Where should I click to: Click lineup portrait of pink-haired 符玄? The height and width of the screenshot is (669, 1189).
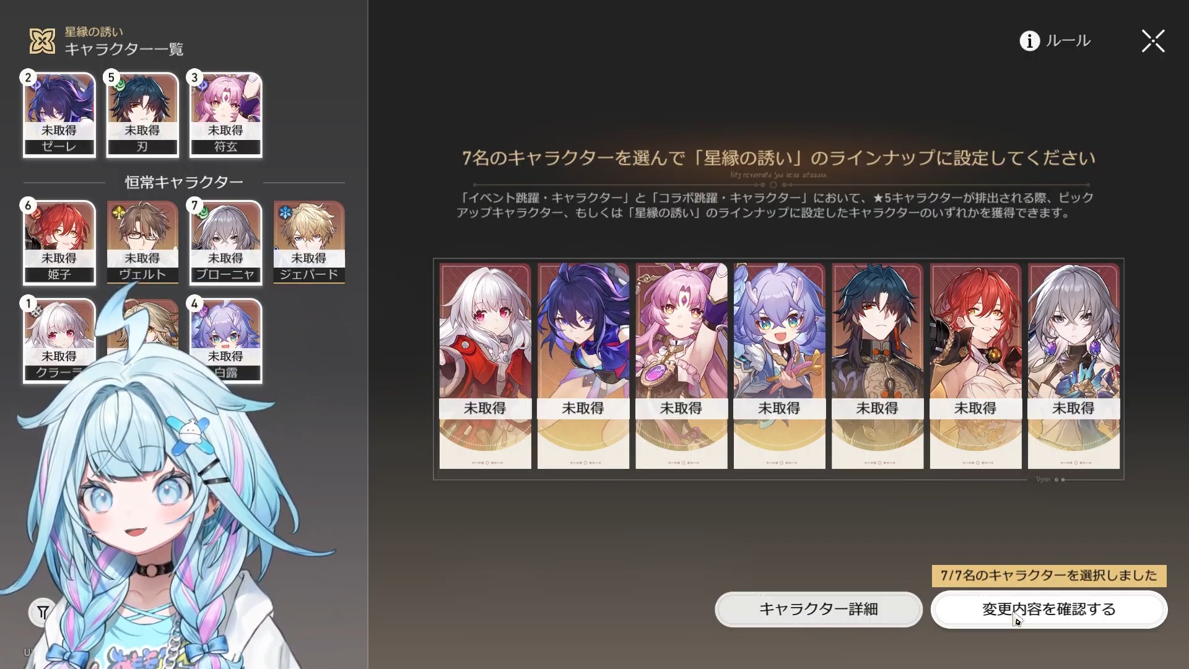pyautogui.click(x=681, y=366)
